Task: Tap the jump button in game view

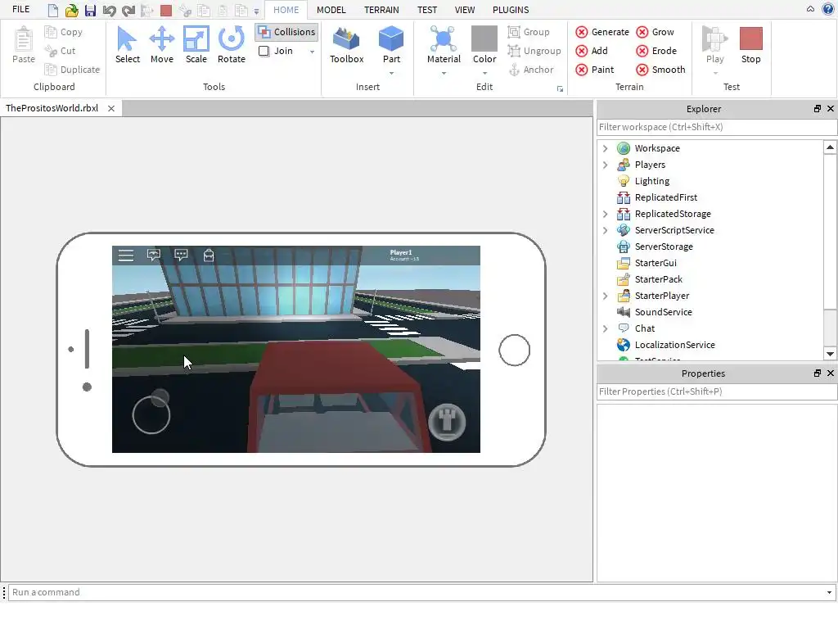Action: [447, 422]
